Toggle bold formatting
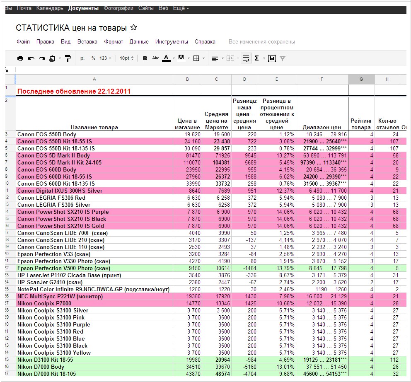Image resolution: width=411 pixels, height=382 pixels. tap(145, 58)
